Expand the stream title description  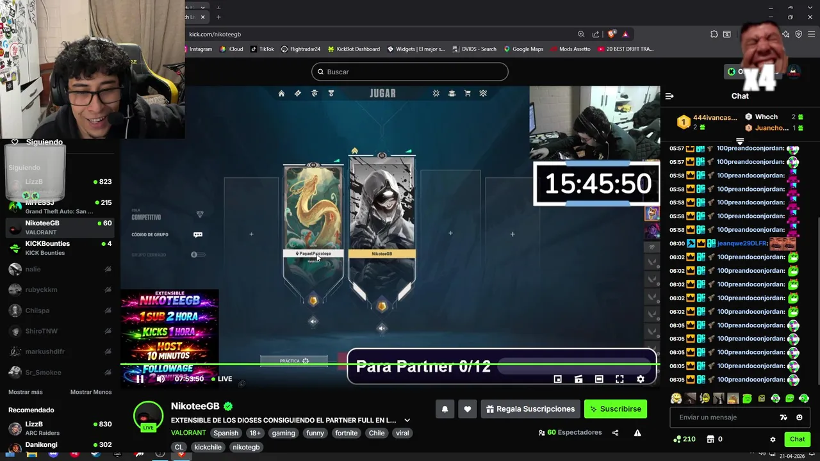(x=407, y=421)
